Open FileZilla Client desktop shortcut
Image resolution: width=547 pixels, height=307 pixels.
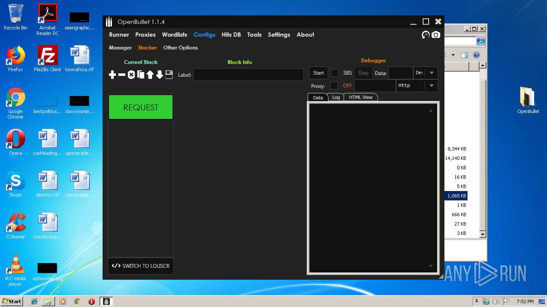tap(47, 59)
